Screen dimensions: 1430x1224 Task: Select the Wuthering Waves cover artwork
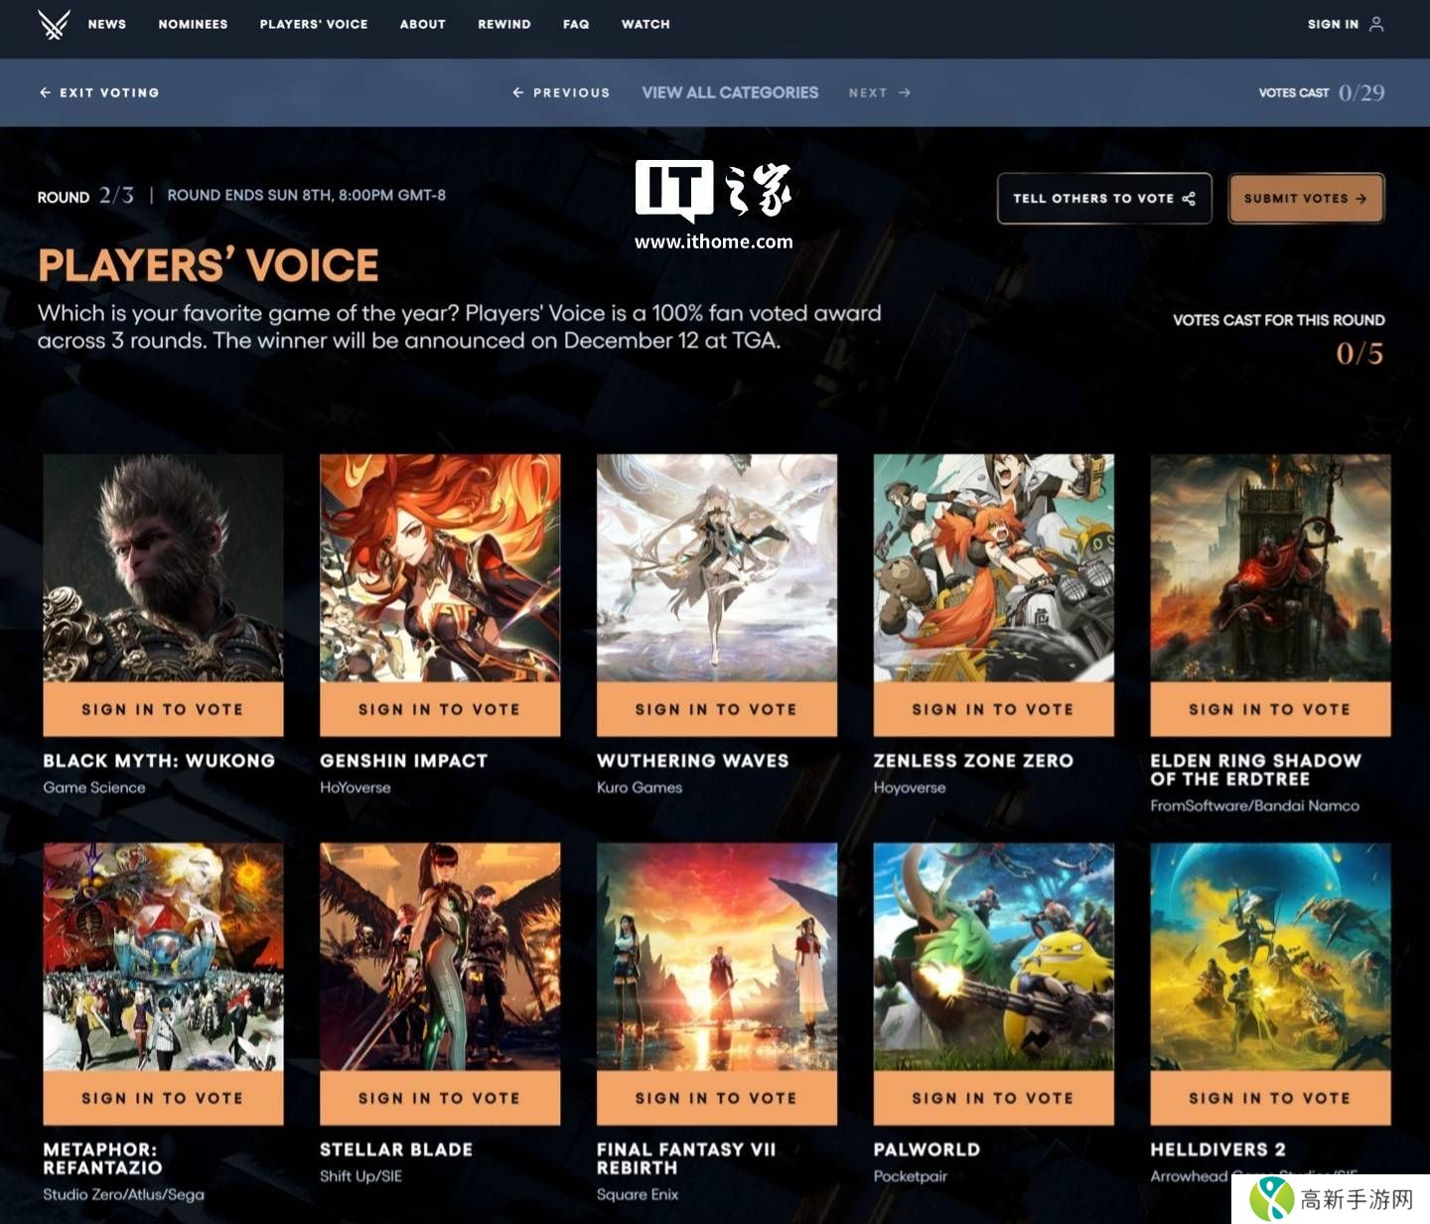tap(716, 567)
